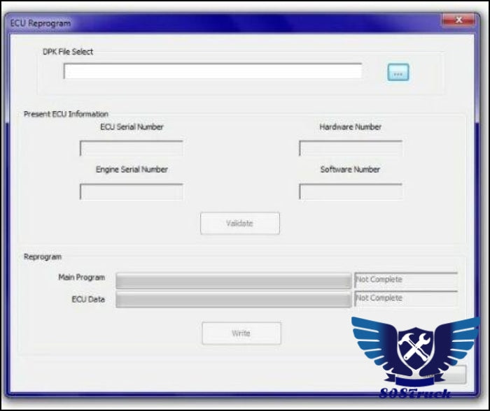Open the DPK file browse button
Image resolution: width=490 pixels, height=411 pixels.
(398, 72)
